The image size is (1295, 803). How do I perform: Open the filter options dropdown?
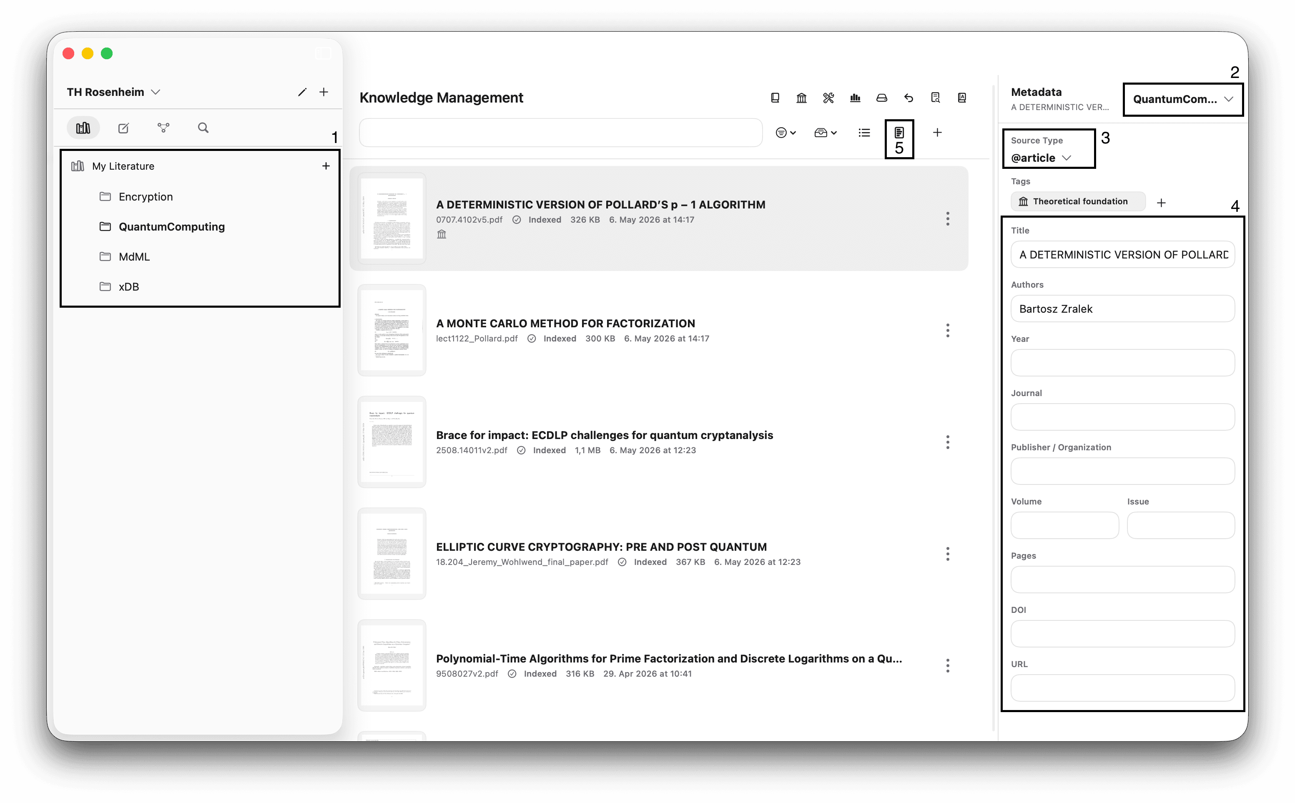785,133
